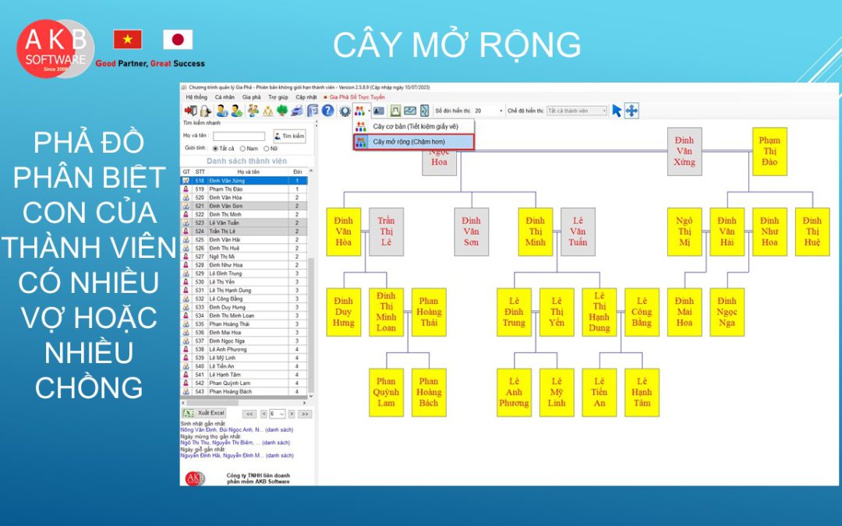Open longevity list 'Ngô Thị Thu...' link

click(235, 443)
